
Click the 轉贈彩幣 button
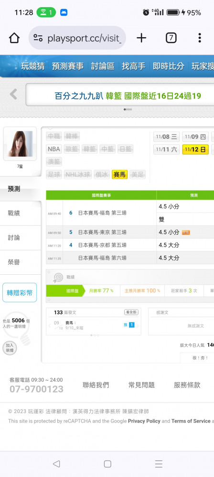20,293
